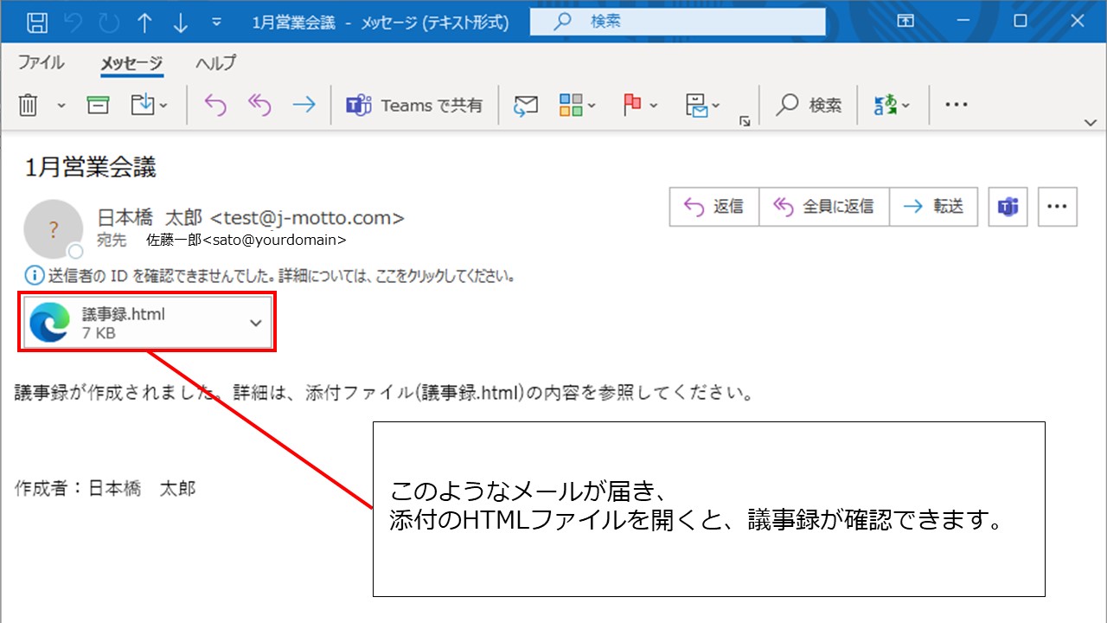Click the ribbon Forward arrow icon
This screenshot has height=623, width=1107.
click(304, 106)
